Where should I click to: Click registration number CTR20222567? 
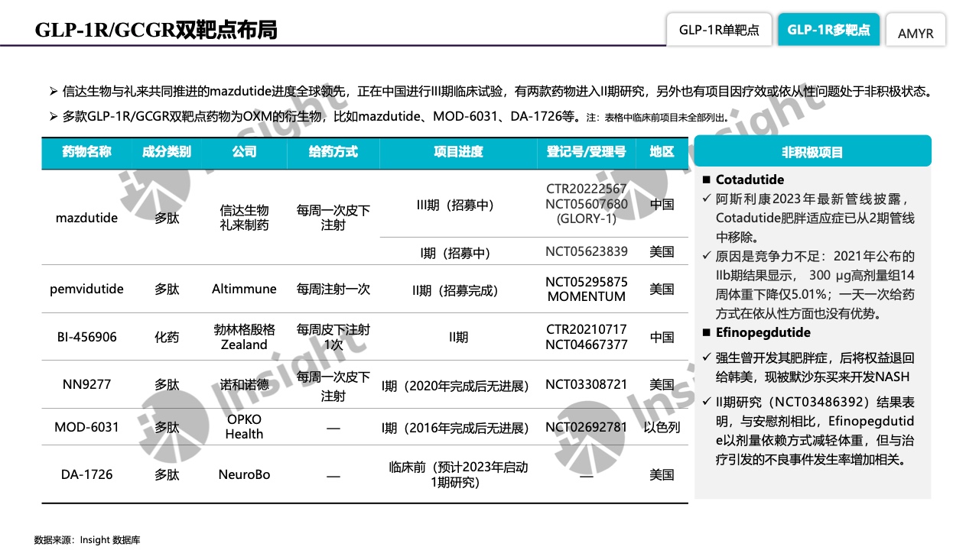click(x=587, y=189)
